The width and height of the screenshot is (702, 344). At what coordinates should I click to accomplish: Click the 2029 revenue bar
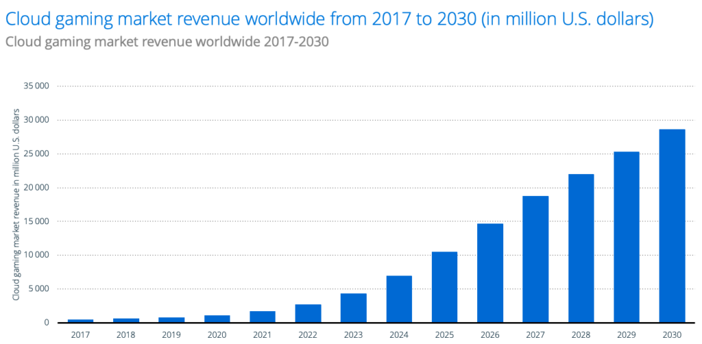coord(626,236)
